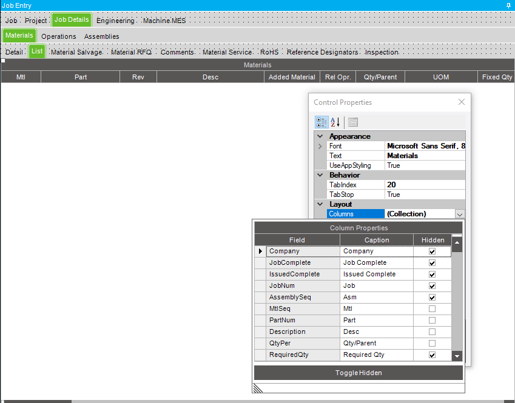Viewport: 515px width, 403px height.
Task: Uncheck Hidden for IssuedComplete
Action: 433,275
